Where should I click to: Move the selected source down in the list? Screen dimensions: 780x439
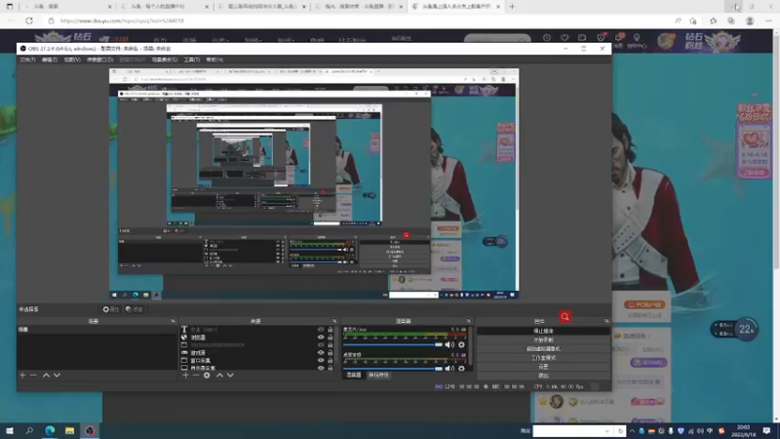click(x=230, y=375)
